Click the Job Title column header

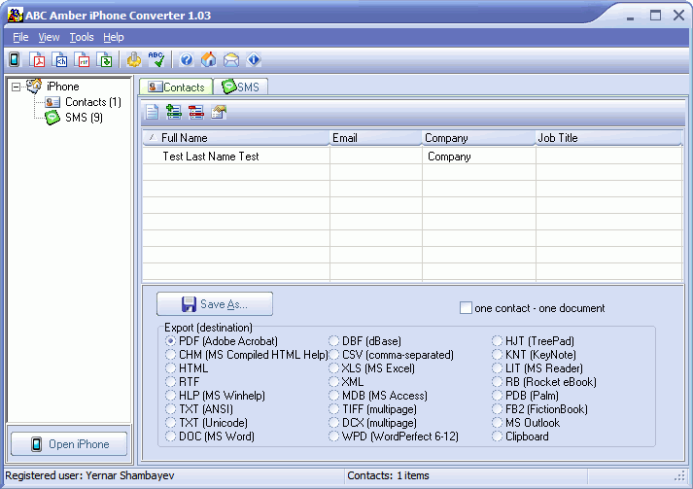tap(609, 138)
